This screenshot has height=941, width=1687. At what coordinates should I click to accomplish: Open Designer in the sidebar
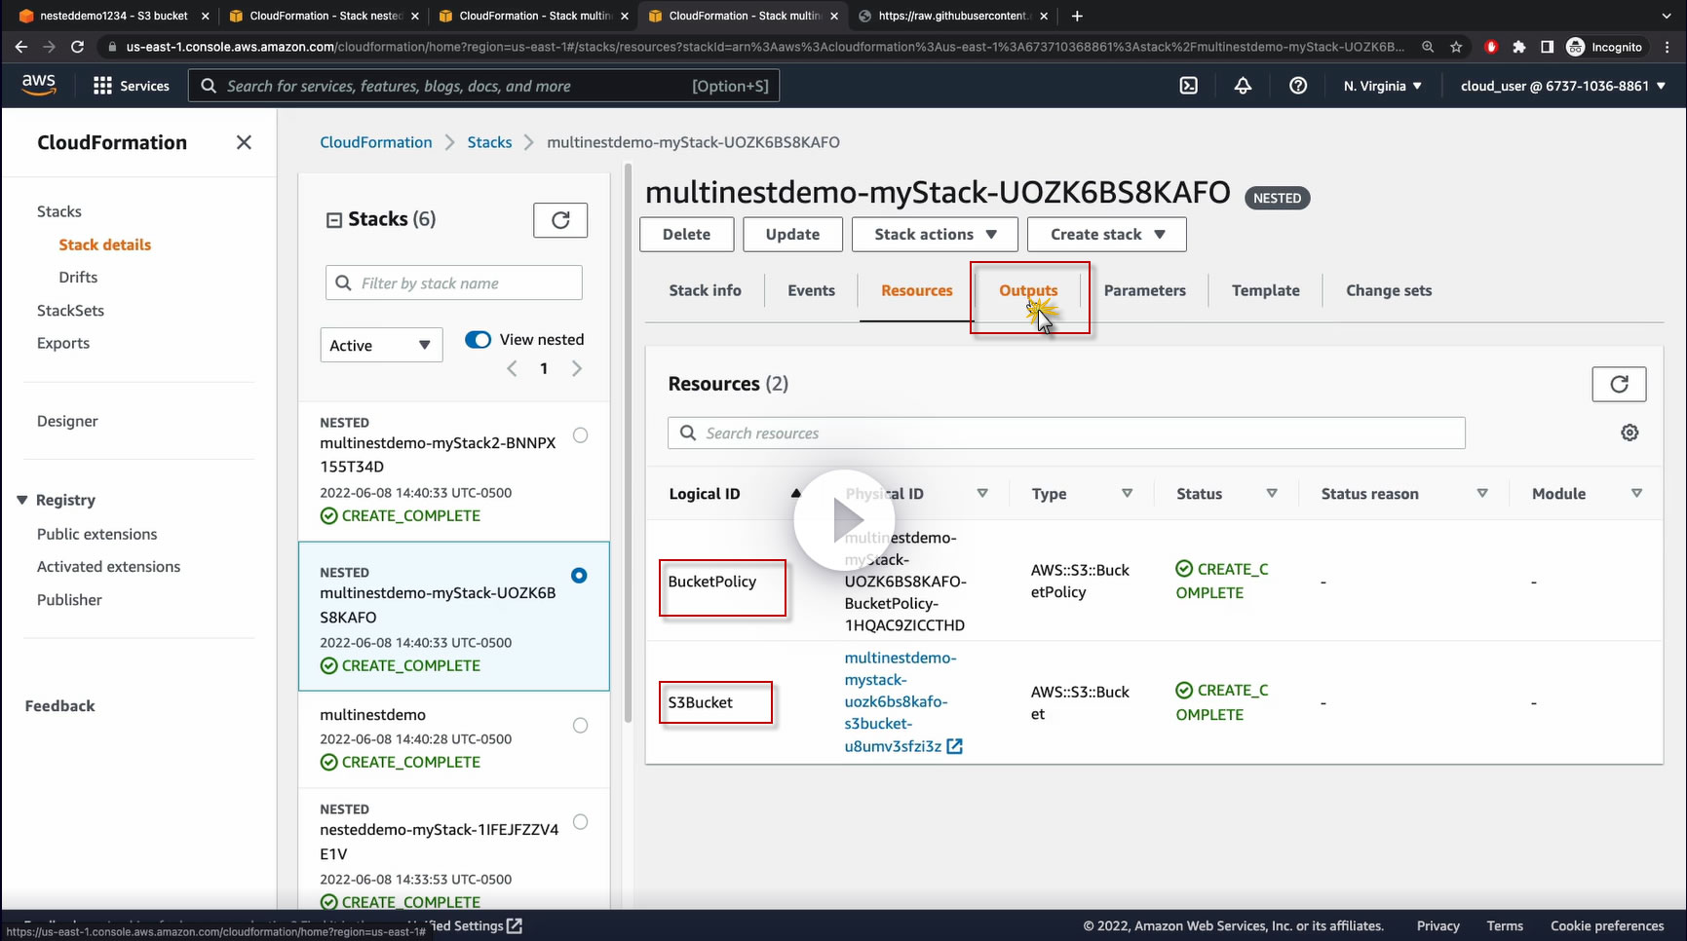coord(67,421)
